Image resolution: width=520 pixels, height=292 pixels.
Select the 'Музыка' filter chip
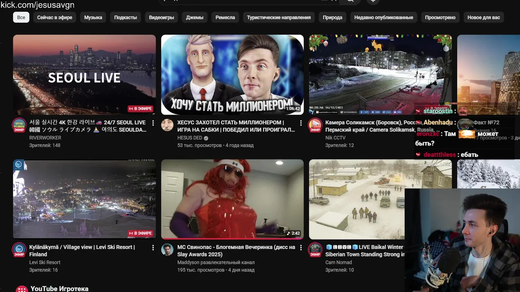(x=93, y=17)
